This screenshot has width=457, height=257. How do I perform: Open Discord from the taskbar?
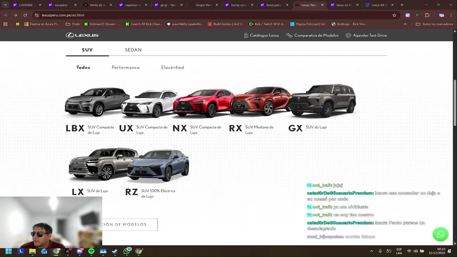coord(80,251)
